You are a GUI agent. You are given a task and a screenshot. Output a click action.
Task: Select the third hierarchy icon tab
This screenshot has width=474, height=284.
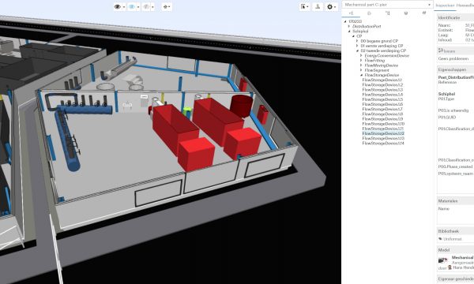click(388, 13)
